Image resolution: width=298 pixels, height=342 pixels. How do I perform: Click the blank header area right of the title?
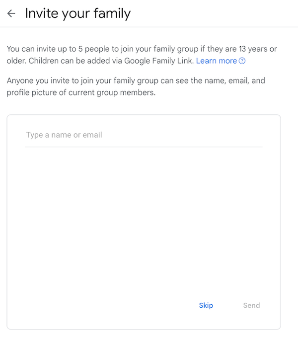(x=214, y=13)
